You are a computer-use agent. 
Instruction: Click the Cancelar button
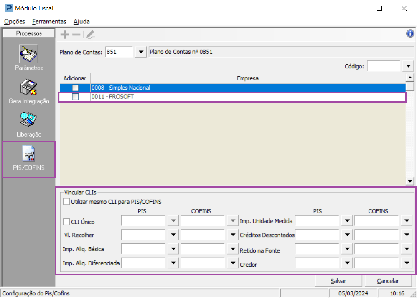tap(388, 281)
